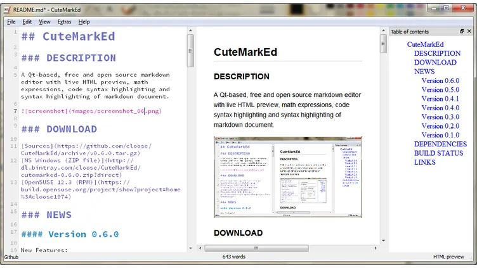This screenshot has height=268, width=477.
Task: Click the OpenSUSE 12.3 RPM line
Action: click(x=100, y=189)
